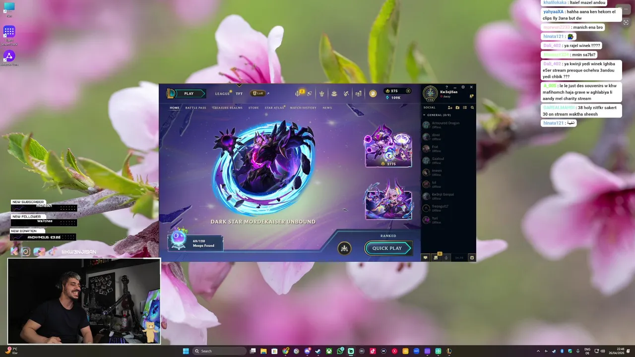Open the coin stack store icon

(x=359, y=93)
